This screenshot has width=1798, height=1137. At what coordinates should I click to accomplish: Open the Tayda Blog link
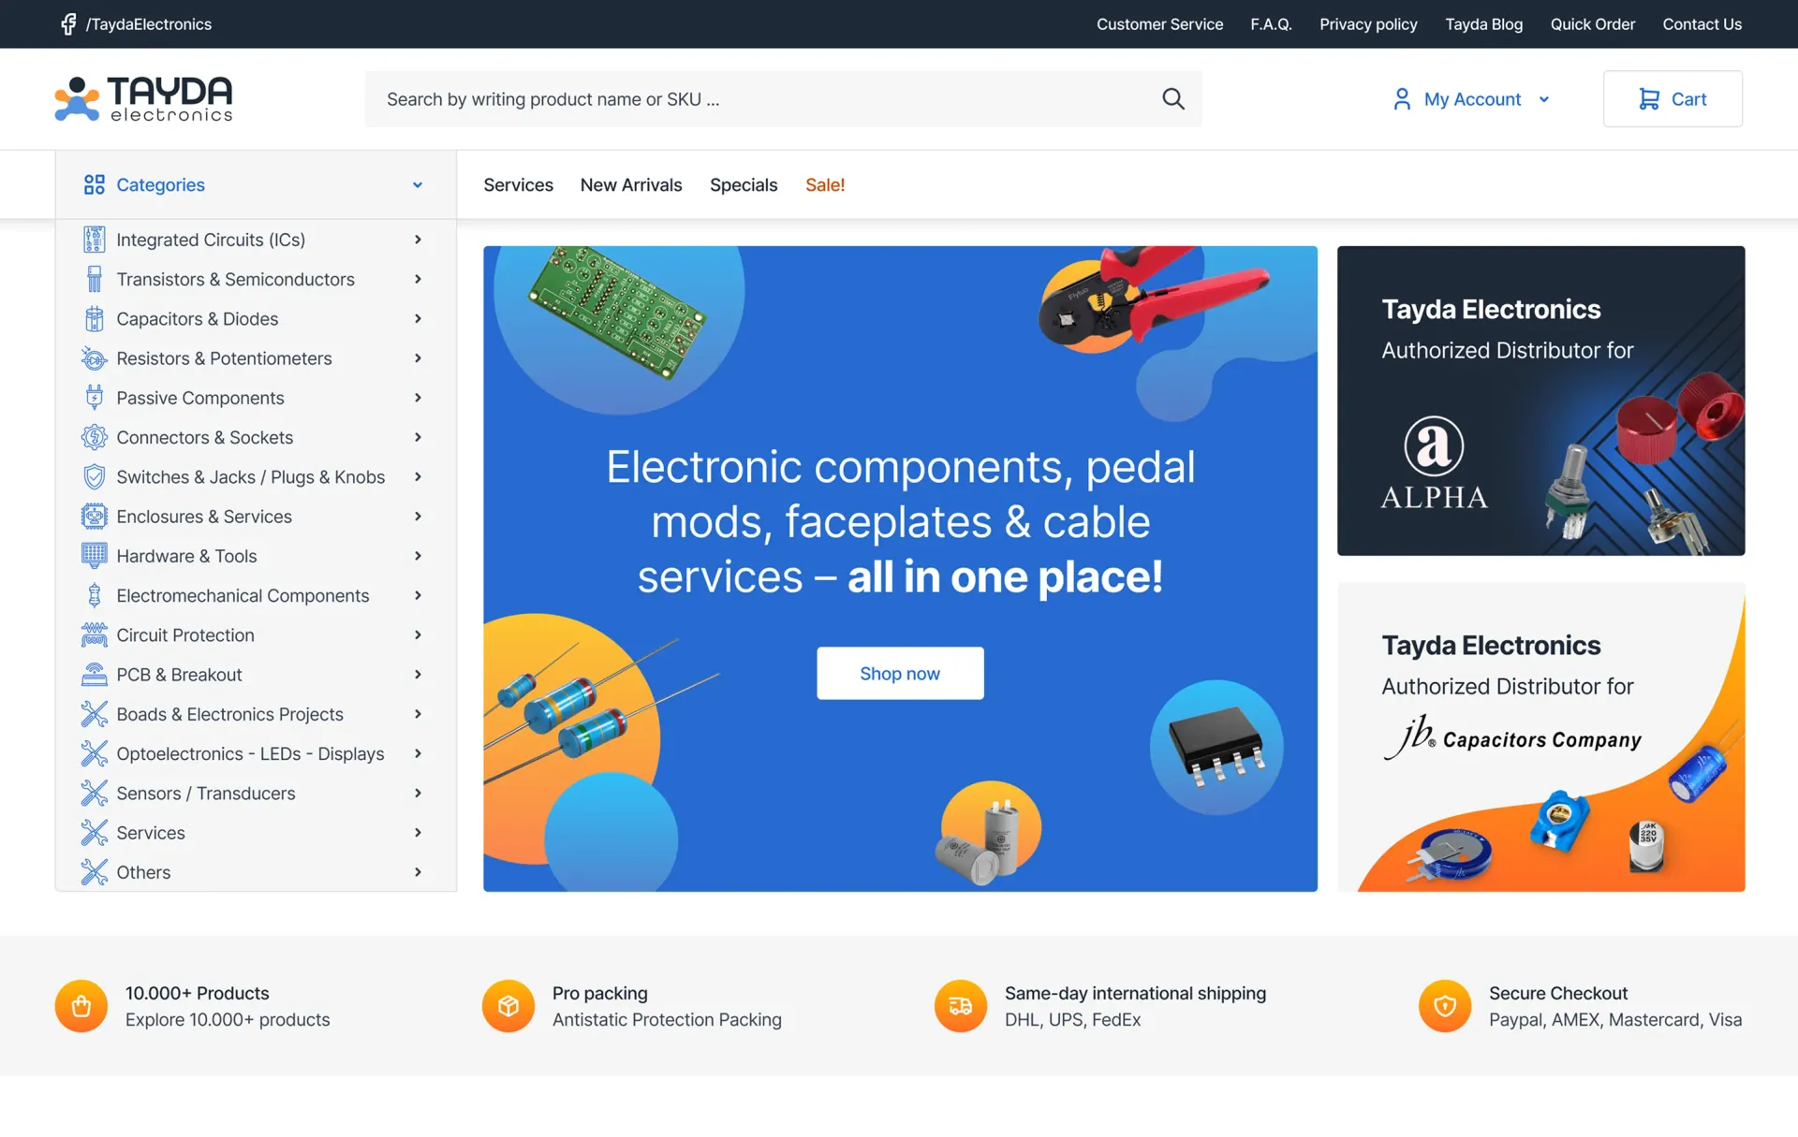pyautogui.click(x=1483, y=24)
